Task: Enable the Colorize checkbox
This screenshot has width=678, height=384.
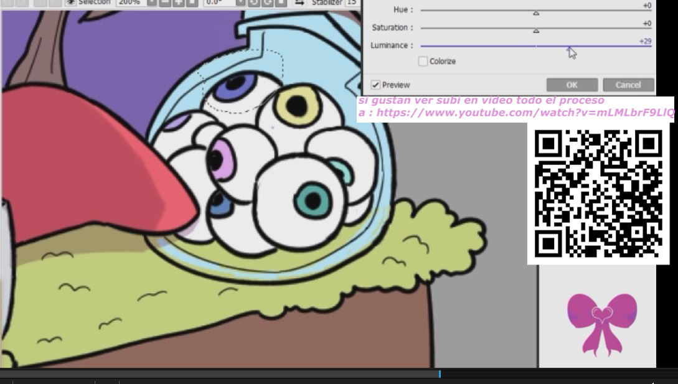Action: point(423,61)
